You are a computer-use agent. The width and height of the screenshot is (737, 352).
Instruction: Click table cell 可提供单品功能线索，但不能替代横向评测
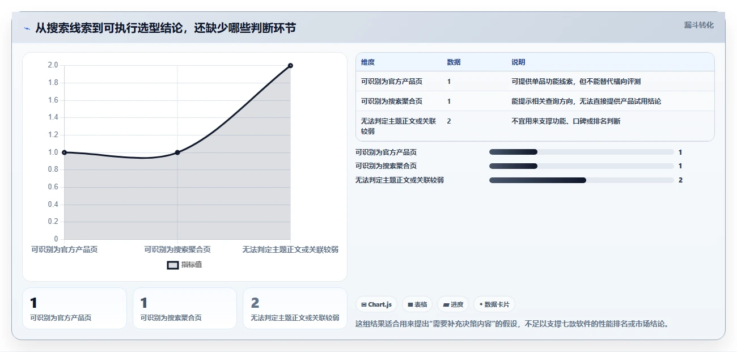[576, 82]
